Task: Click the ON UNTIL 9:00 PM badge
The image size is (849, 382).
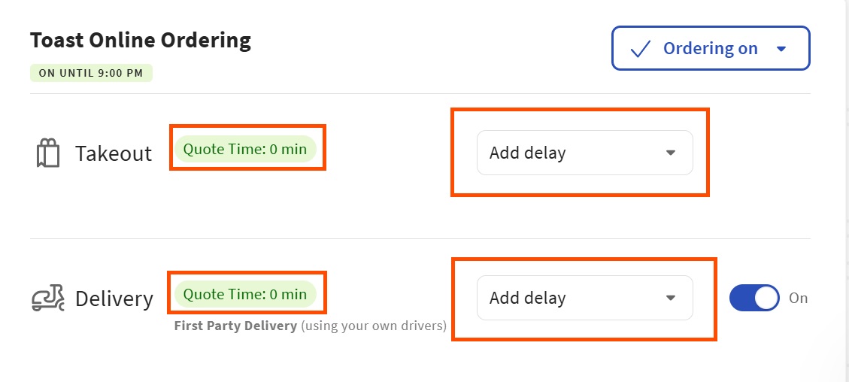Action: (91, 73)
